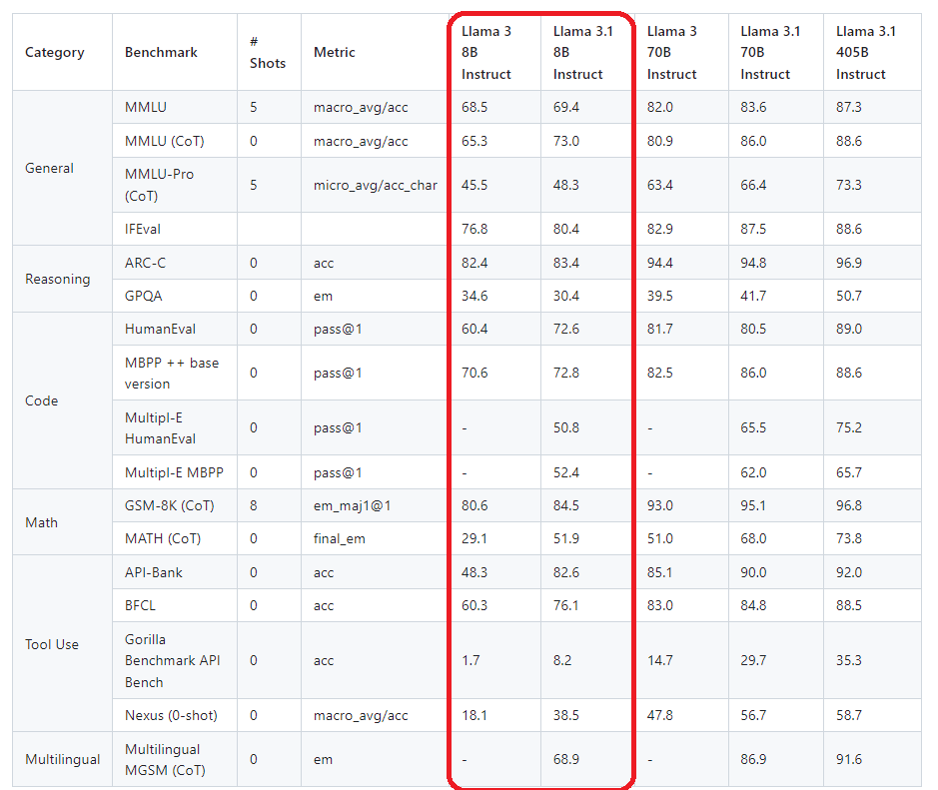
Task: Select the 35.3 value in Gorilla row
Action: click(x=849, y=661)
